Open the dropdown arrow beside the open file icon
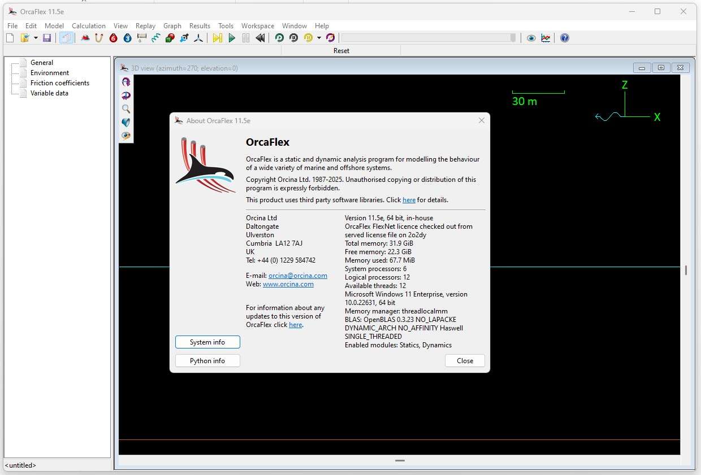The image size is (701, 475). (36, 38)
